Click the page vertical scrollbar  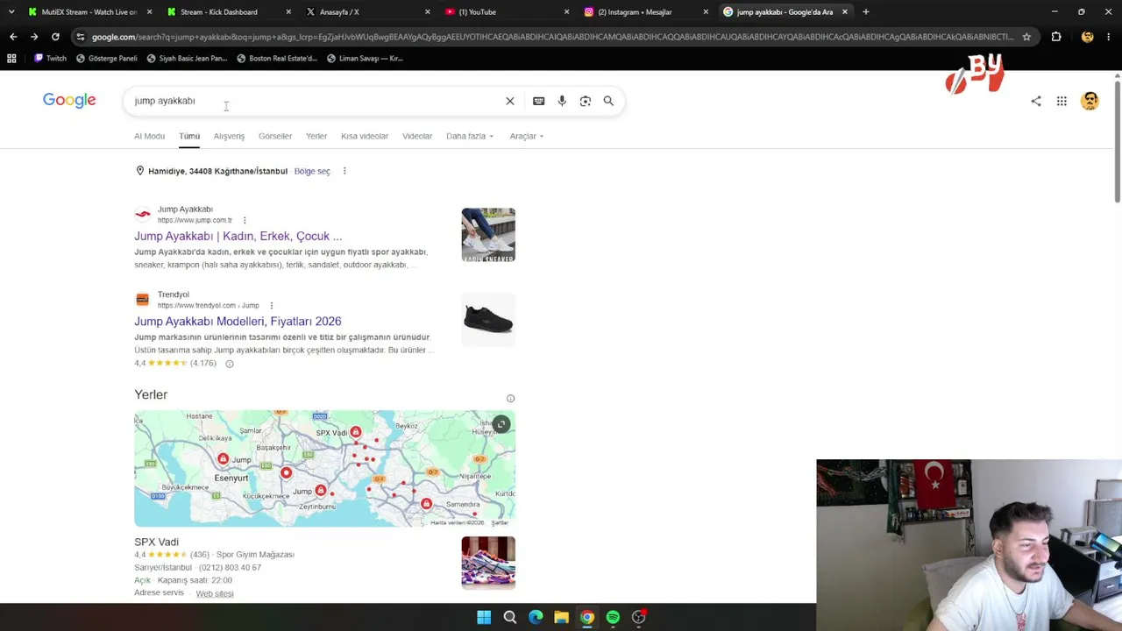1117,140
